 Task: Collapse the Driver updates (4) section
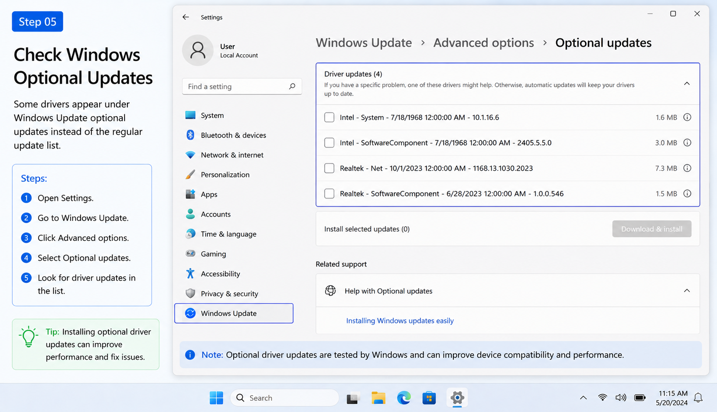coord(687,84)
